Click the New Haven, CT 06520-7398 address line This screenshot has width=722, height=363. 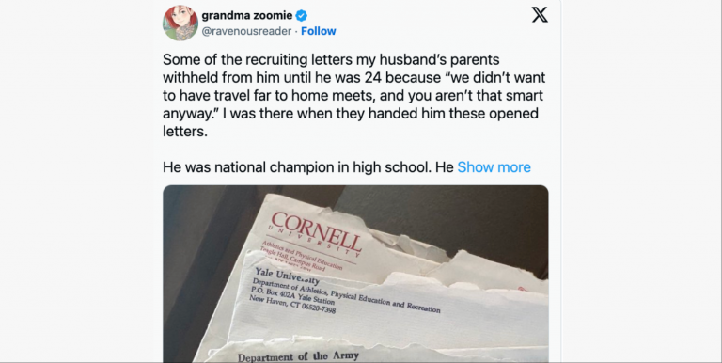[x=292, y=304]
